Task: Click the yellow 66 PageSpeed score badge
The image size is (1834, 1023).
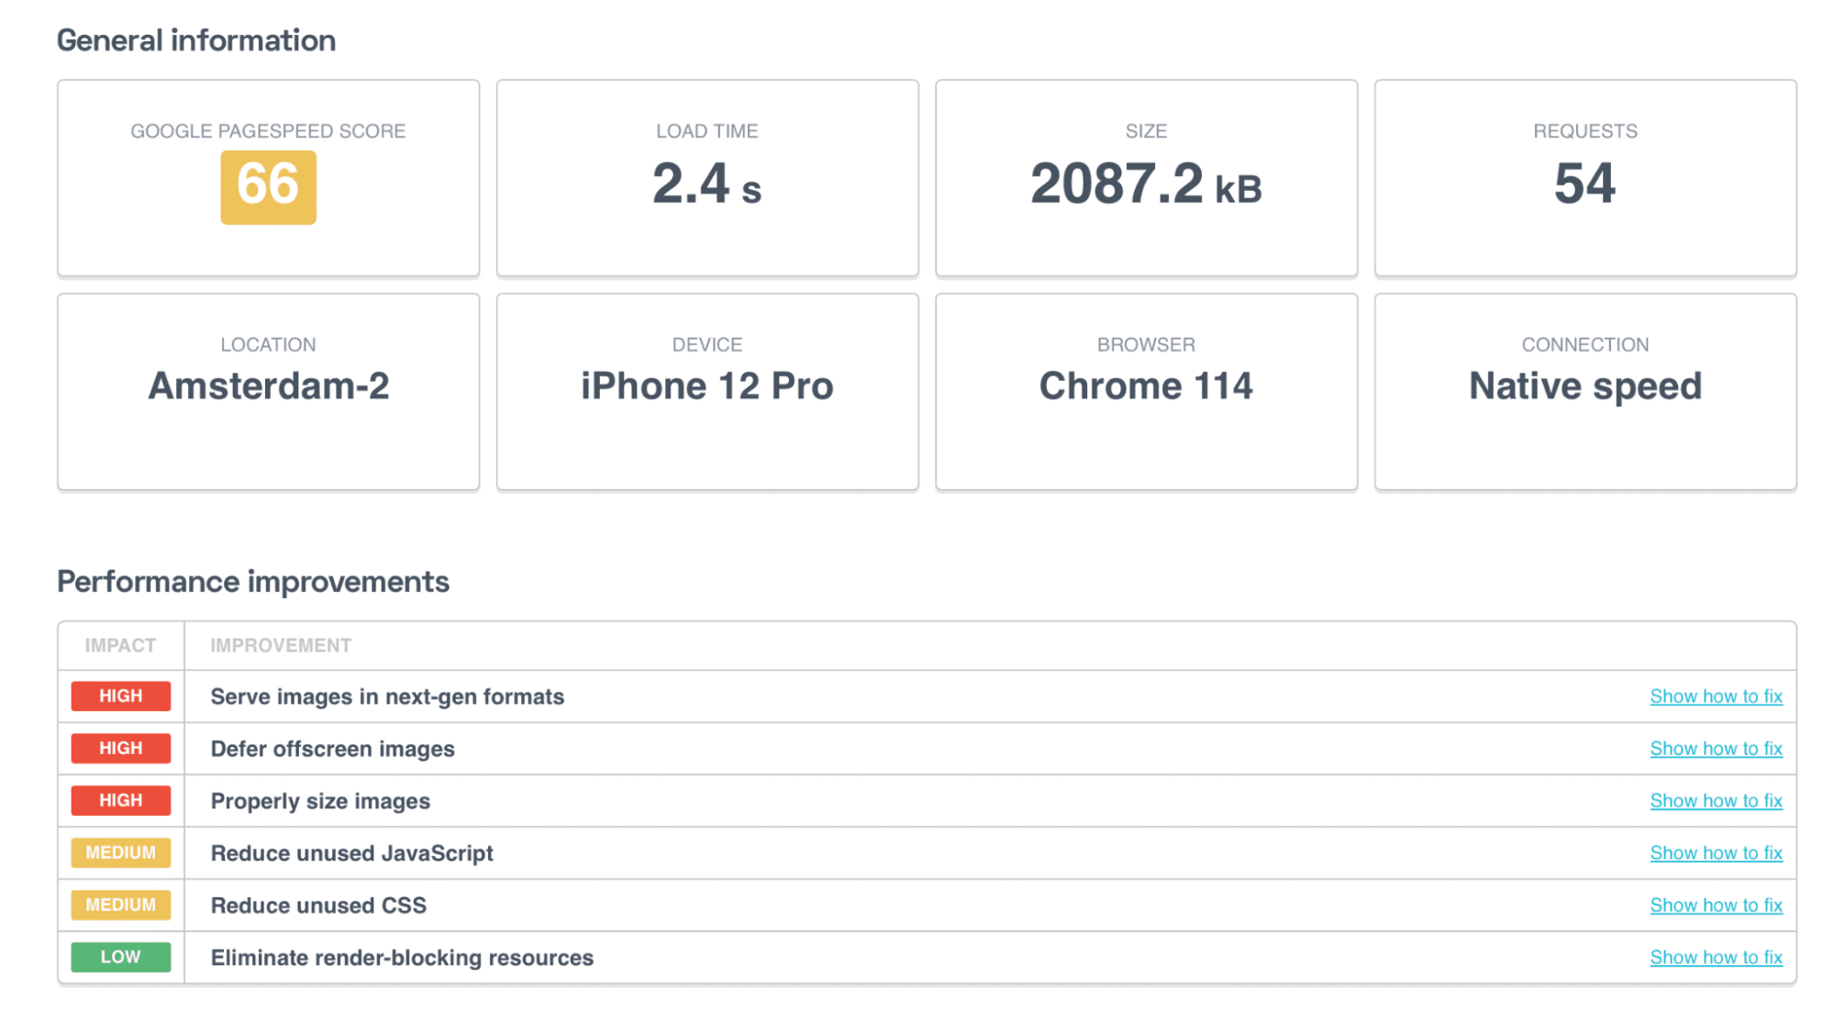Action: click(x=268, y=187)
